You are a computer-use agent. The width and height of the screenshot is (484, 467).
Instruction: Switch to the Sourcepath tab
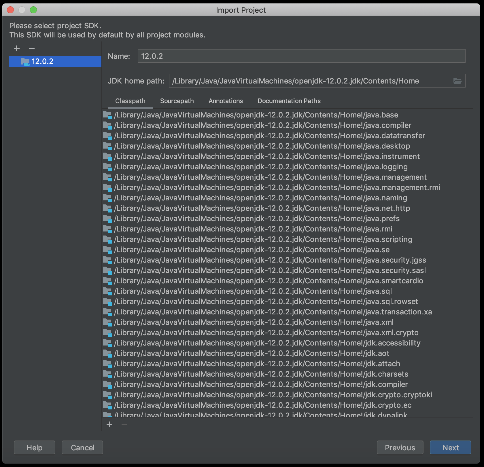[177, 101]
